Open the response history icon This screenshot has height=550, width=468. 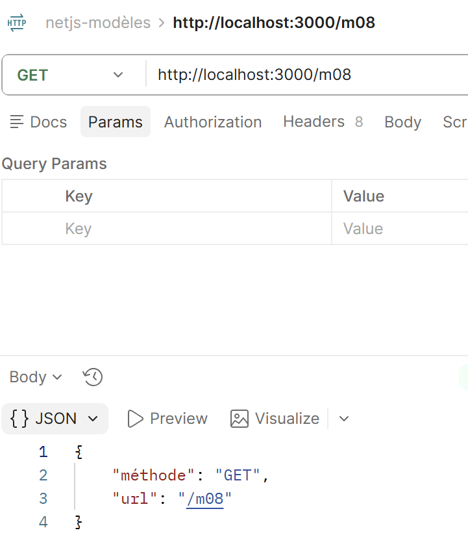[x=93, y=377]
